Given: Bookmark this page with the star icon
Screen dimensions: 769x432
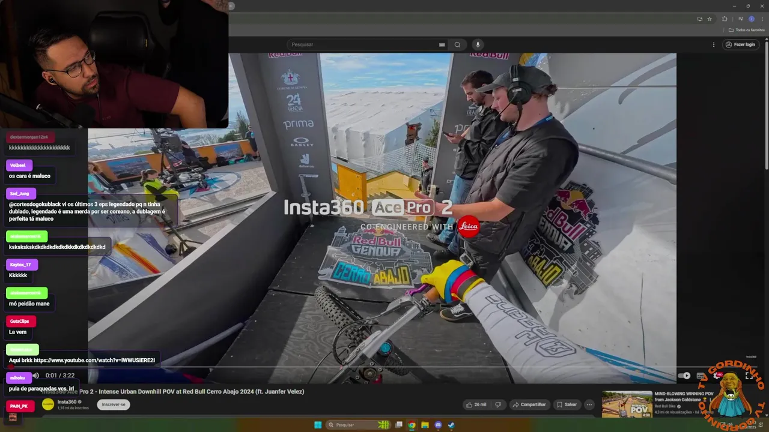Looking at the screenshot, I should (x=710, y=19).
